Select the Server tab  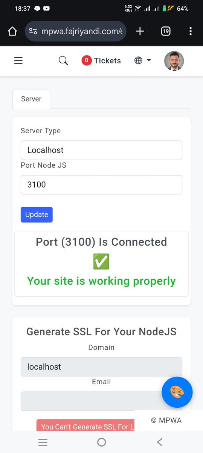click(x=31, y=99)
